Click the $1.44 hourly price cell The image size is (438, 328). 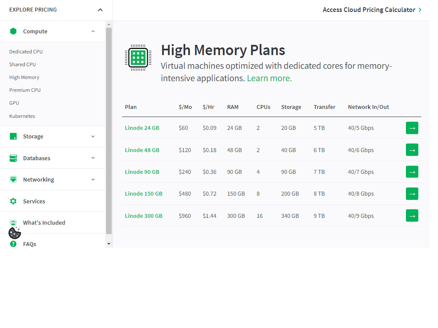coord(210,216)
